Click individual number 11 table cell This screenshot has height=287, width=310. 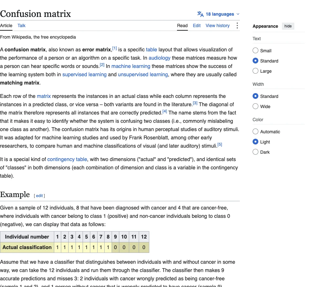click(x=134, y=237)
